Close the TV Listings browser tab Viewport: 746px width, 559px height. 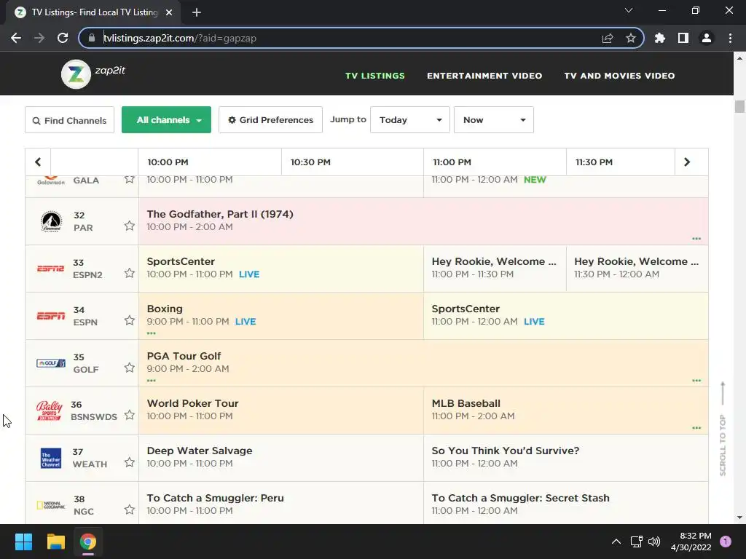tap(169, 12)
